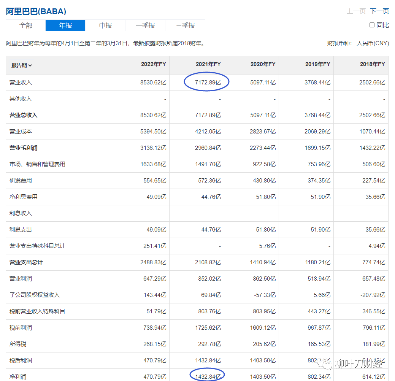
Task: Expand the 报告期 dropdown
Action: pyautogui.click(x=22, y=65)
